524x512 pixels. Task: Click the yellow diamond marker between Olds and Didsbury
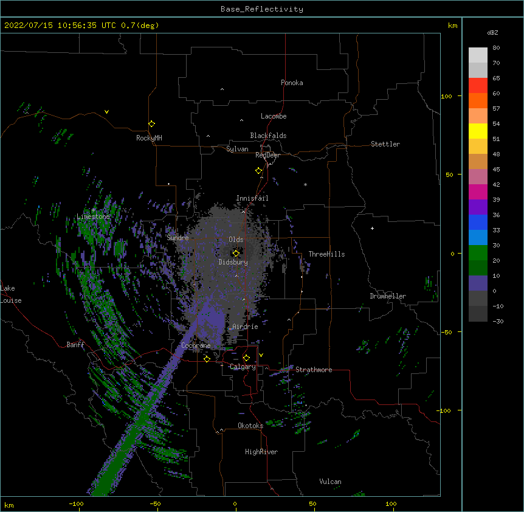click(236, 254)
